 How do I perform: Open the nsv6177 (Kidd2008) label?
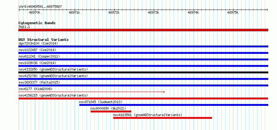click(35, 89)
